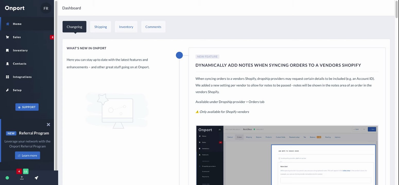Open the changelog screenshot image

coord(287,155)
